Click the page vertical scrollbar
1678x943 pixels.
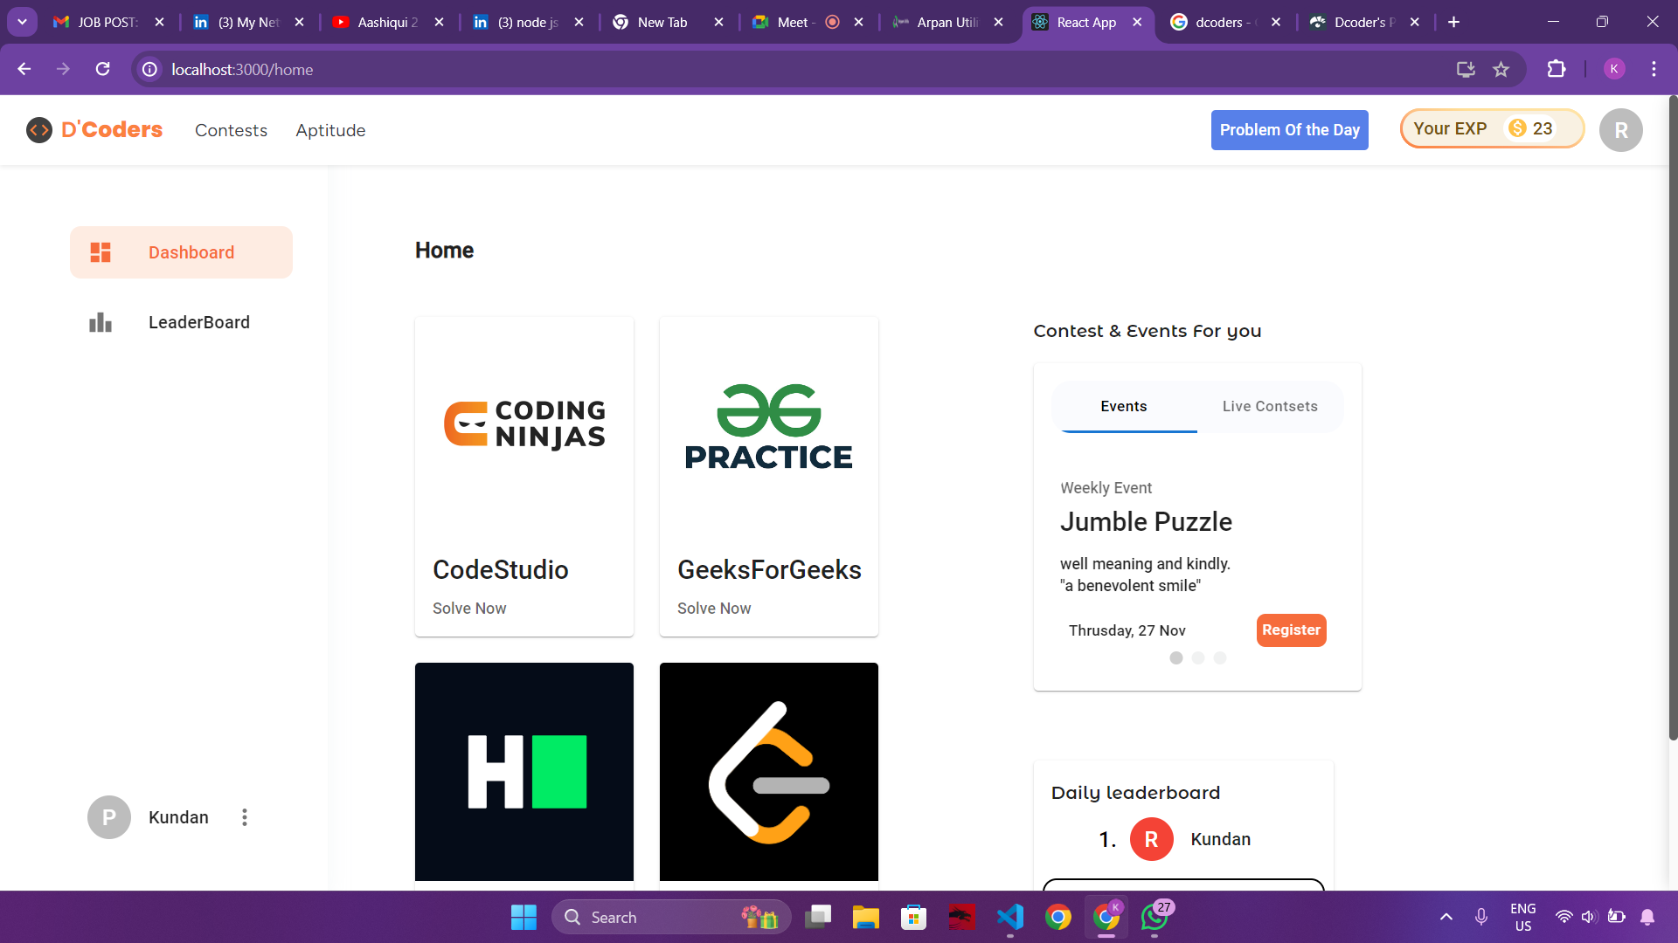[1673, 419]
